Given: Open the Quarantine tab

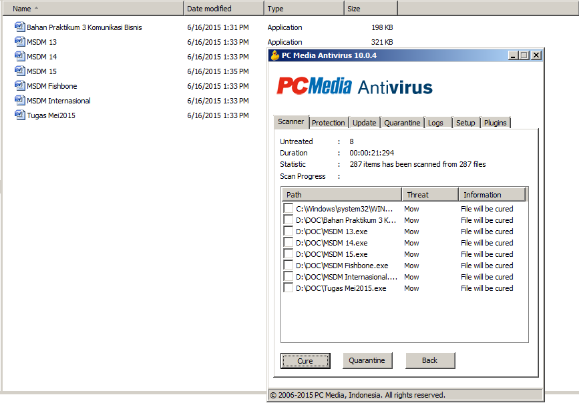Looking at the screenshot, I should tap(402, 123).
